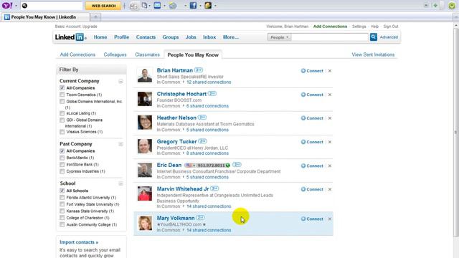The height and width of the screenshot is (258, 459).
Task: Check the BankAtlantic (1) filter
Action: 62,158
